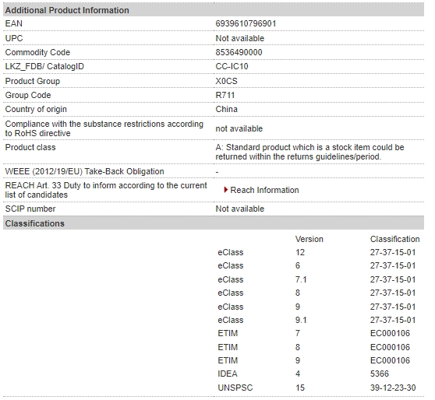Screen dimensions: 435x400
Task: Click the Country of origin value China
Action: (x=226, y=109)
